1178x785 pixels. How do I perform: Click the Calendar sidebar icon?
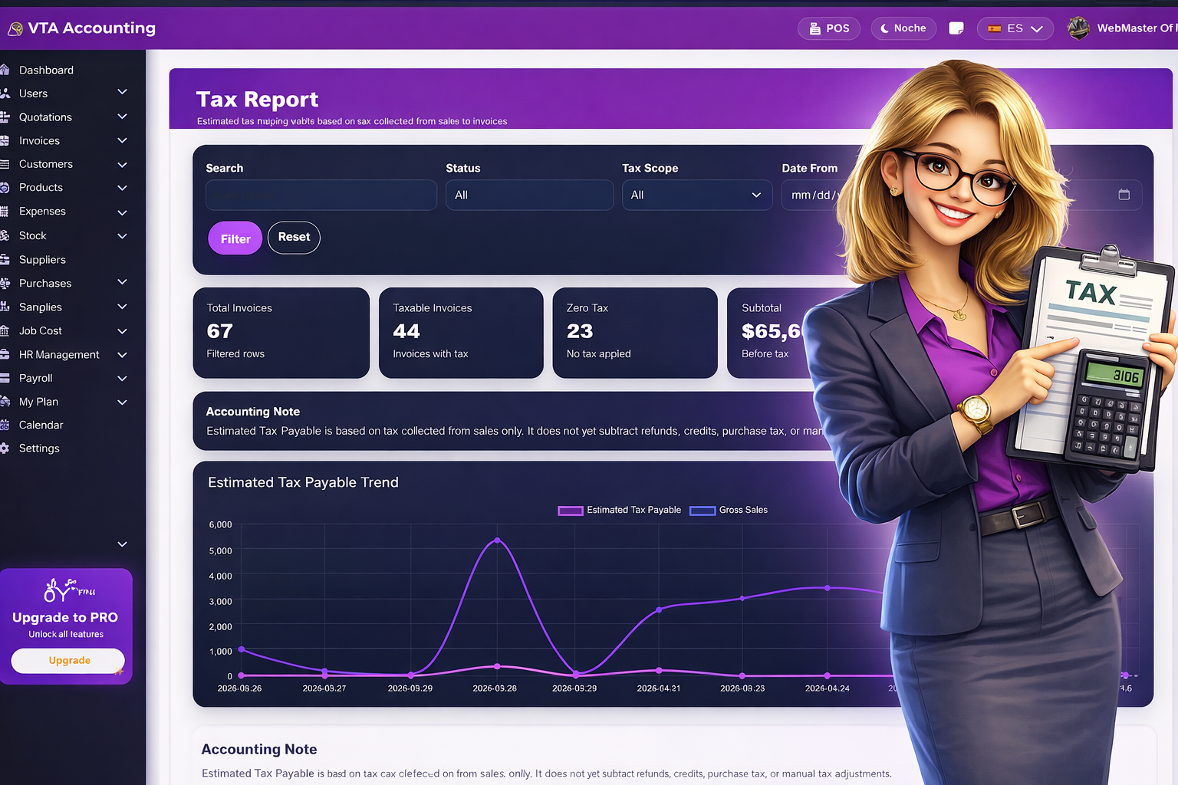pos(4,425)
